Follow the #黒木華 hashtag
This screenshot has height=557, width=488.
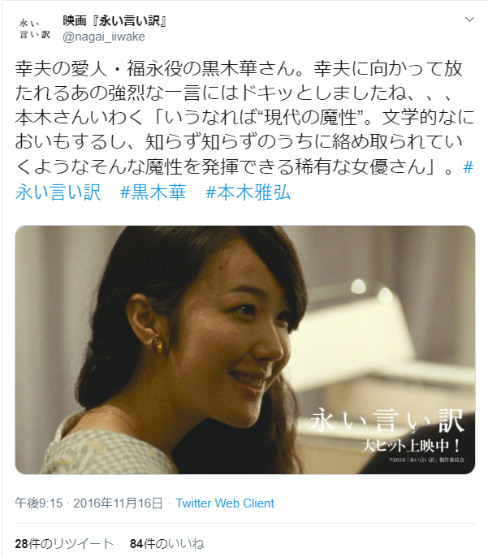pyautogui.click(x=153, y=192)
